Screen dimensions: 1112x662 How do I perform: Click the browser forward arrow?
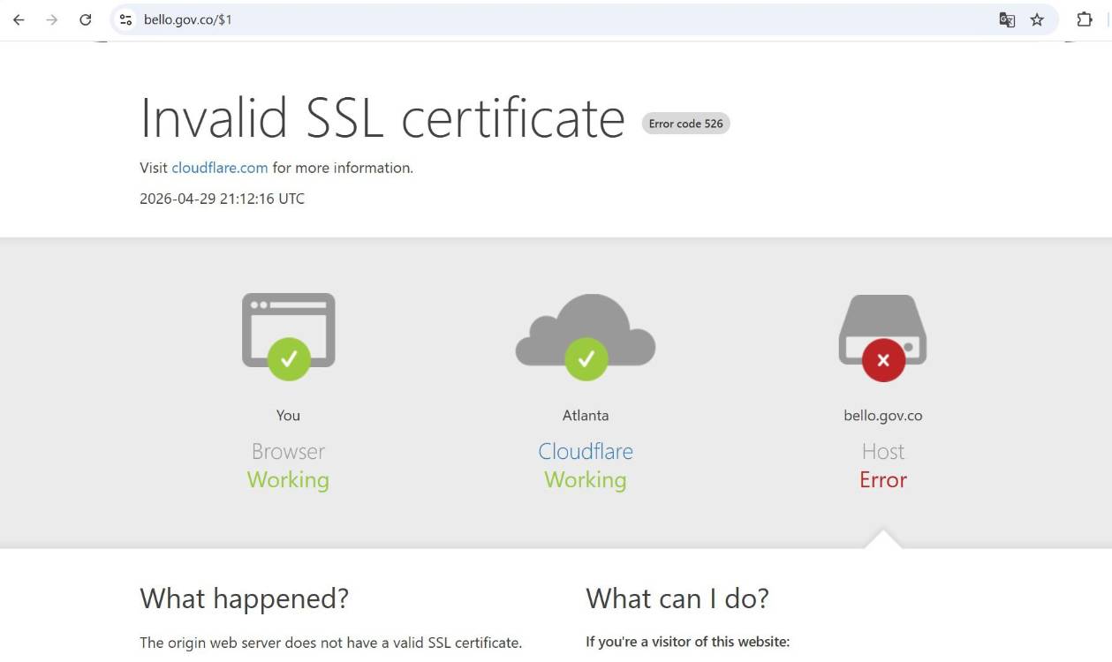(52, 19)
